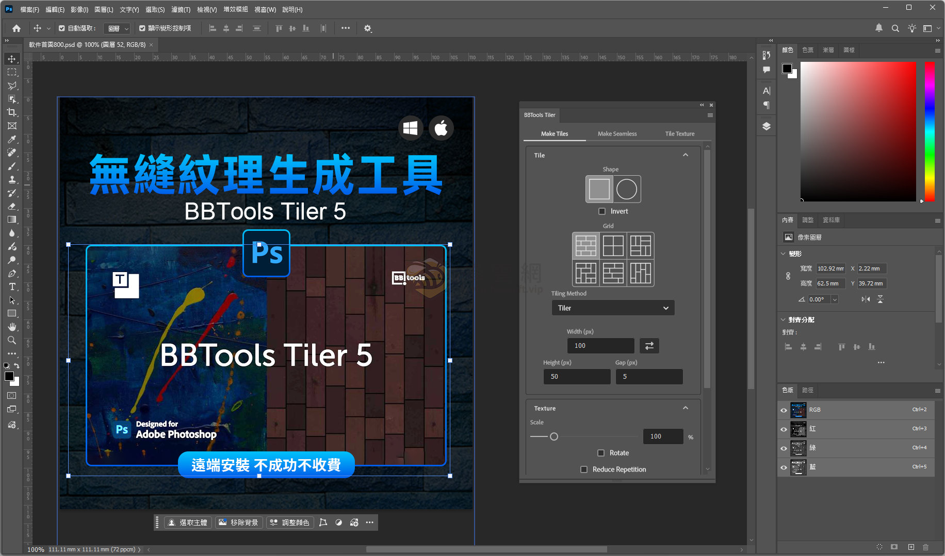
Task: Hide the green (綠) channel visibility
Action: (784, 448)
